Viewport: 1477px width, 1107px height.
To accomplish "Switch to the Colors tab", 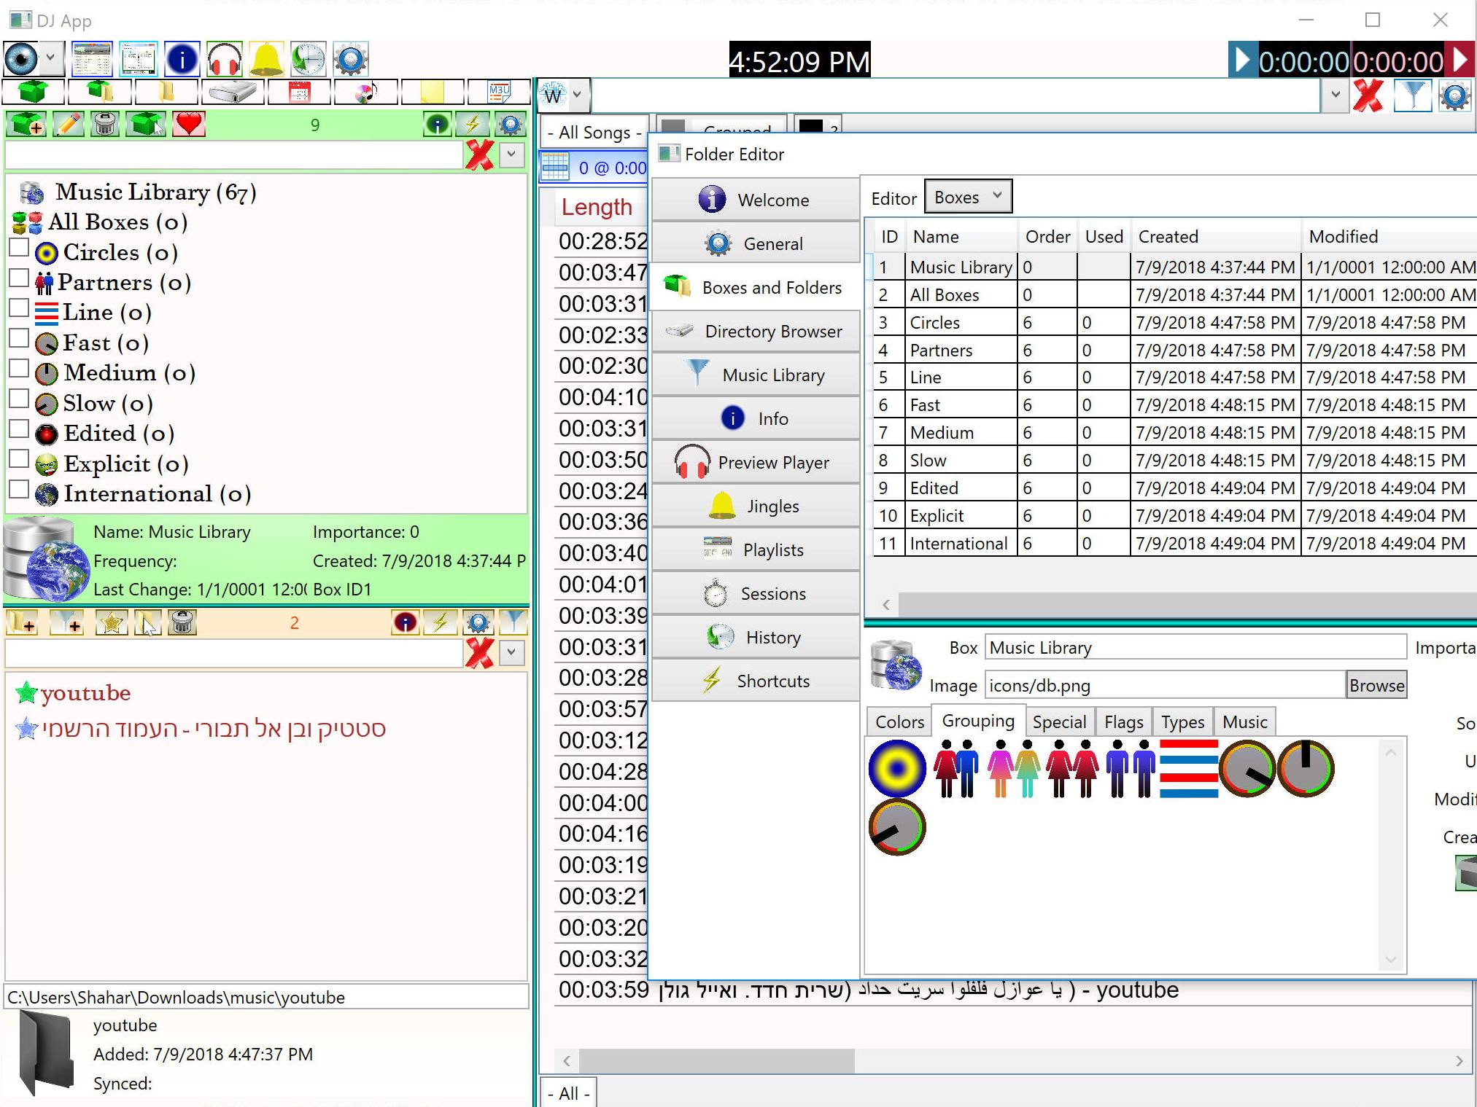I will [899, 721].
